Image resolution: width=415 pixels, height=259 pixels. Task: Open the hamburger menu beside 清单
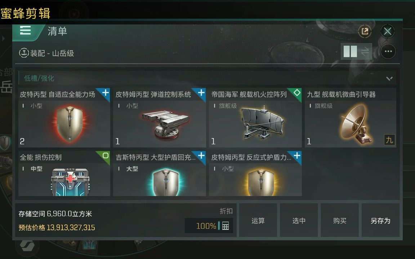click(26, 30)
